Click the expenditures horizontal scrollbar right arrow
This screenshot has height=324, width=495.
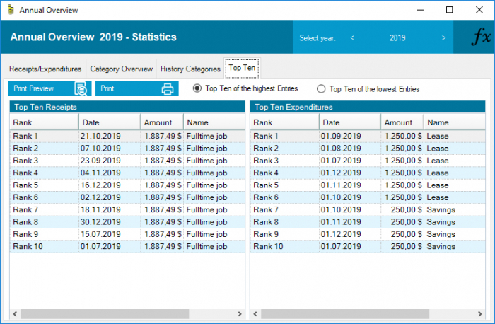(478, 313)
